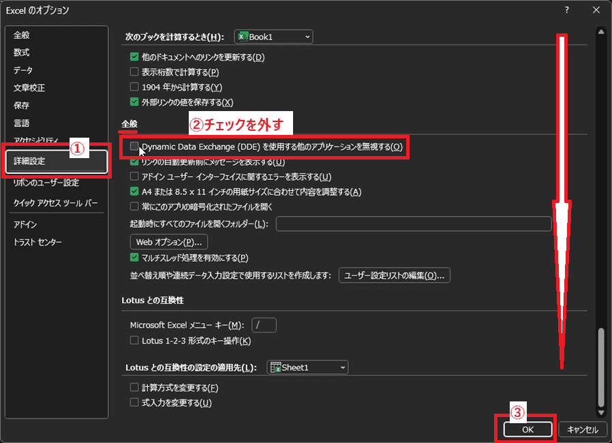Toggle Lotus 1-2-3 形式のキー操作 checkbox
The image size is (612, 443).
[x=134, y=341]
